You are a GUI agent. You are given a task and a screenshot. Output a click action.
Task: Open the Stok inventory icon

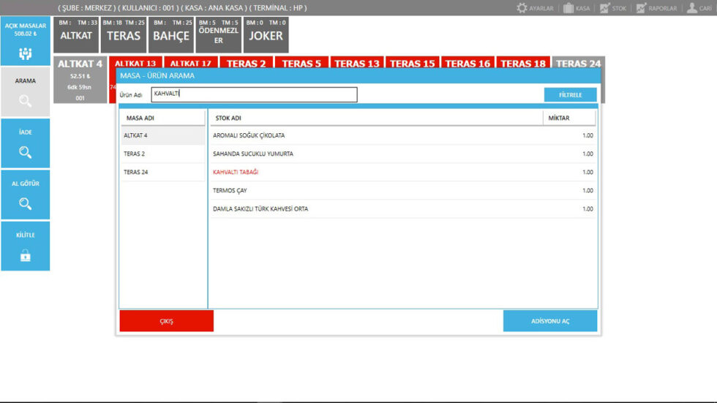pyautogui.click(x=604, y=8)
